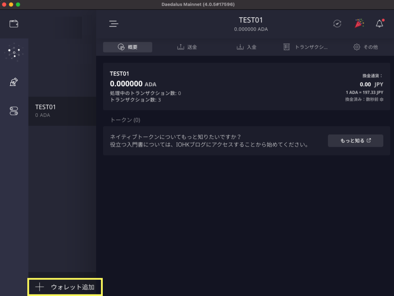Open the settings toggles sidebar icon
Image resolution: width=394 pixels, height=296 pixels.
pos(14,111)
